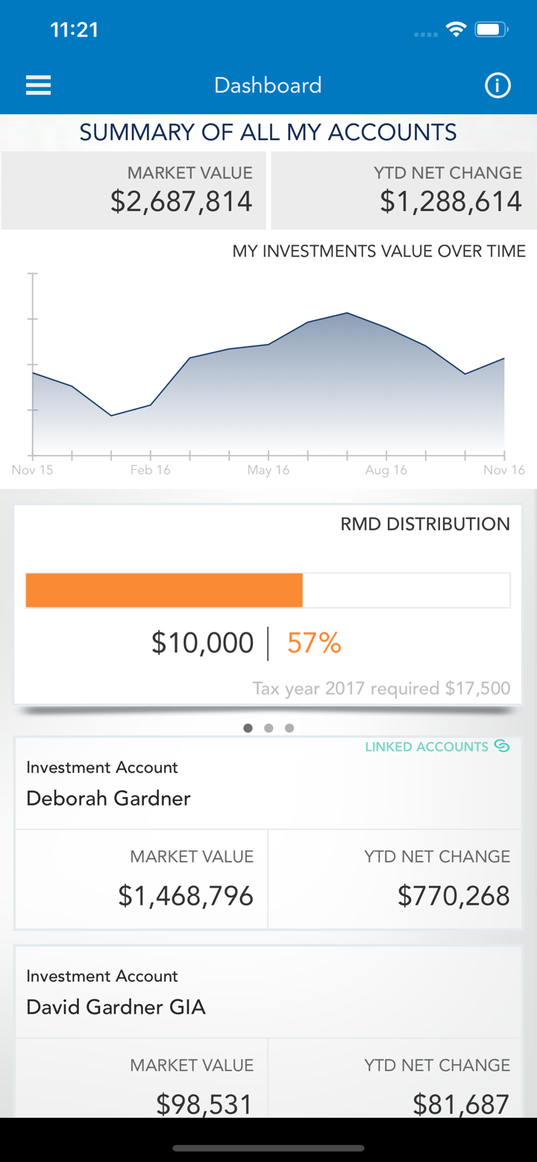
Task: Select the third carousel page dot
Action: (289, 728)
